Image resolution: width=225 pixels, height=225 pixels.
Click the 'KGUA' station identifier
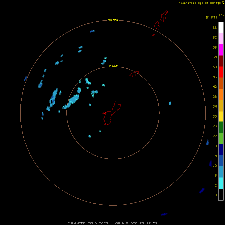(119, 223)
